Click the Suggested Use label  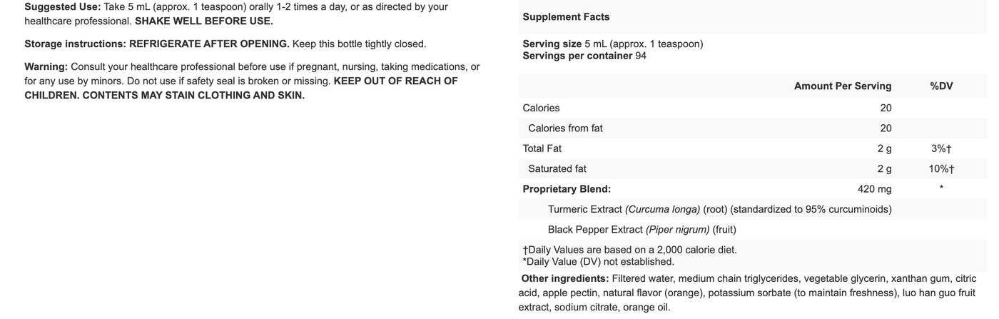click(61, 6)
